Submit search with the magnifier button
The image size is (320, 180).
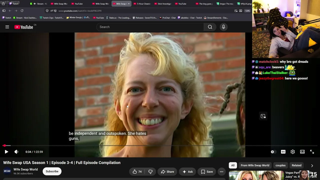tap(210, 27)
